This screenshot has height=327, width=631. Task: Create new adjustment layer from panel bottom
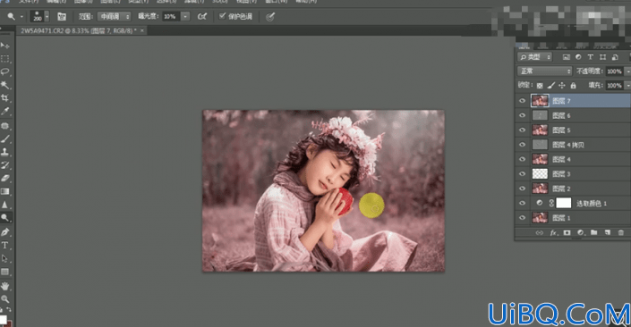(x=581, y=232)
